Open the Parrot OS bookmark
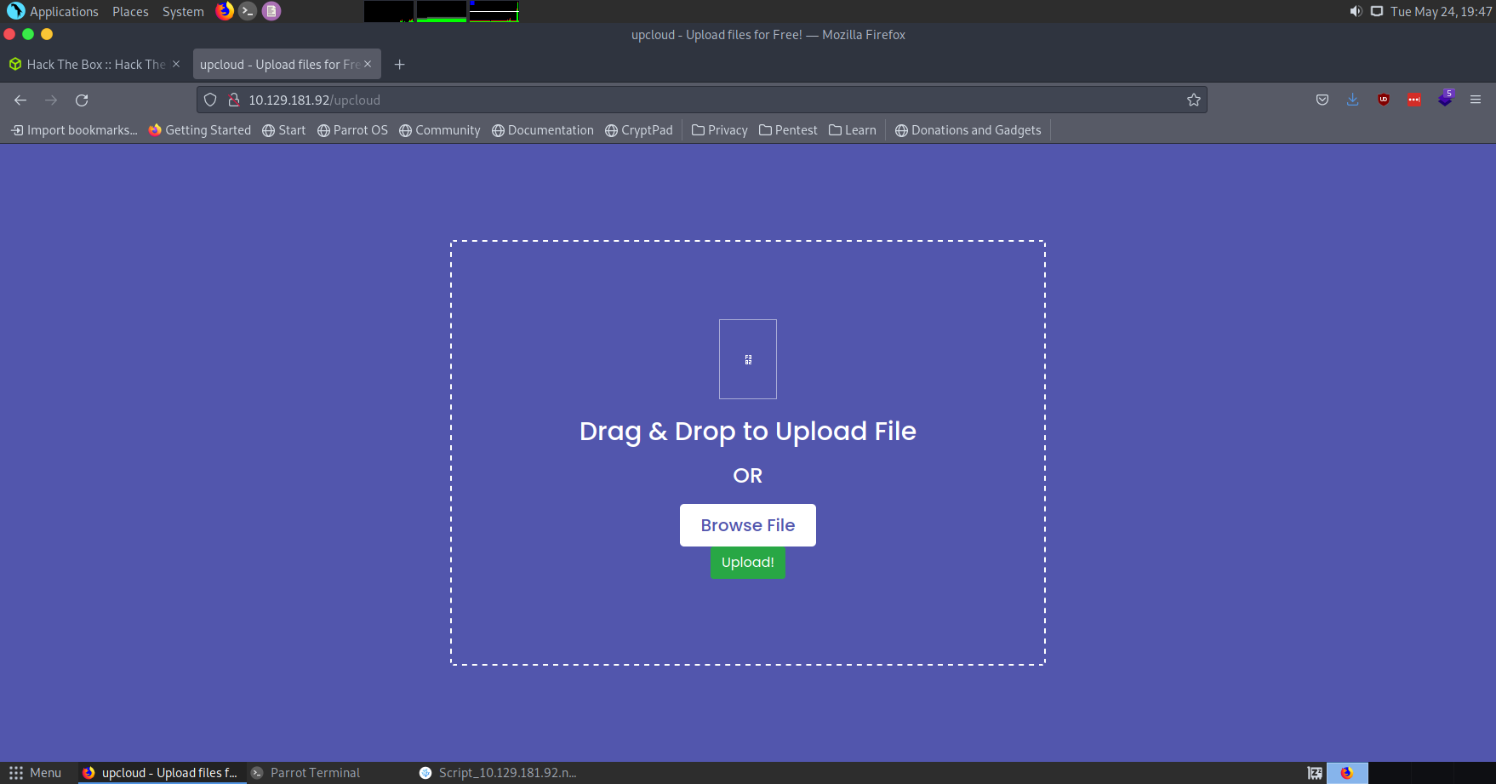This screenshot has height=784, width=1496. pyautogui.click(x=352, y=130)
